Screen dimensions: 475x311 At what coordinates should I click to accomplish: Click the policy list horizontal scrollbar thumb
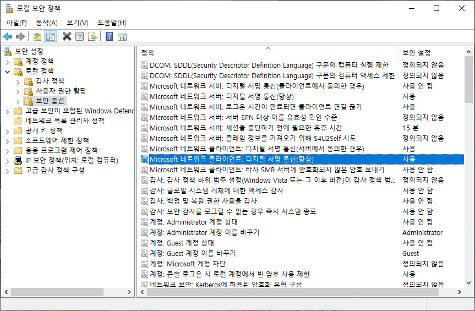(293, 292)
